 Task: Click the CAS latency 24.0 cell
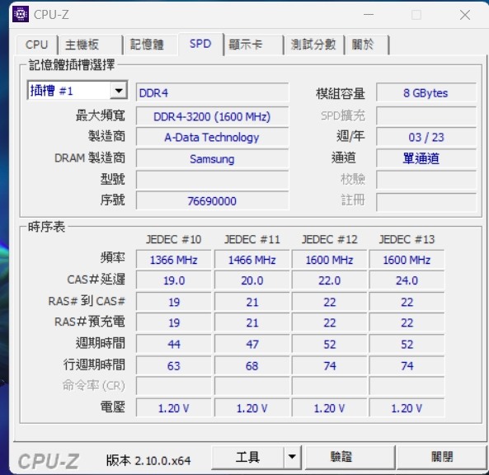tap(407, 280)
